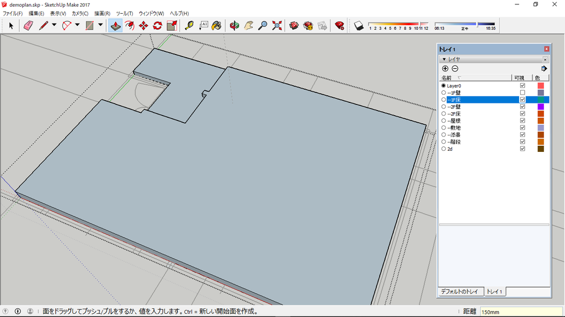The width and height of the screenshot is (565, 317).
Task: Switch to the トレイ1 tab
Action: (x=494, y=292)
